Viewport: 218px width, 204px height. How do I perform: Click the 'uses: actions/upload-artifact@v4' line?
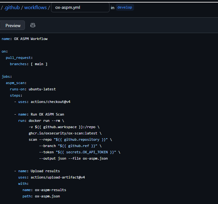(x=51, y=177)
